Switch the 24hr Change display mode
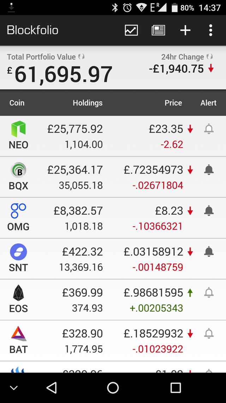Viewport: 226px width, 403px height. click(x=210, y=57)
